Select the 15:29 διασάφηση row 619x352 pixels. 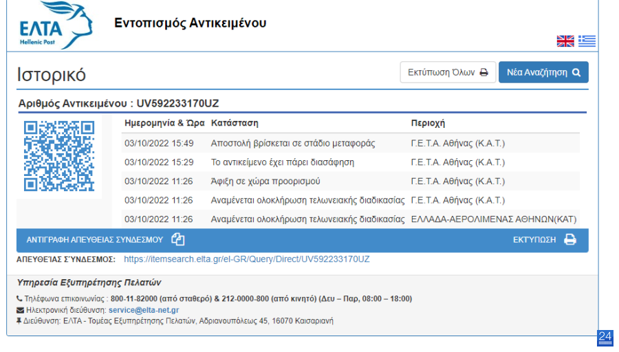click(351, 162)
